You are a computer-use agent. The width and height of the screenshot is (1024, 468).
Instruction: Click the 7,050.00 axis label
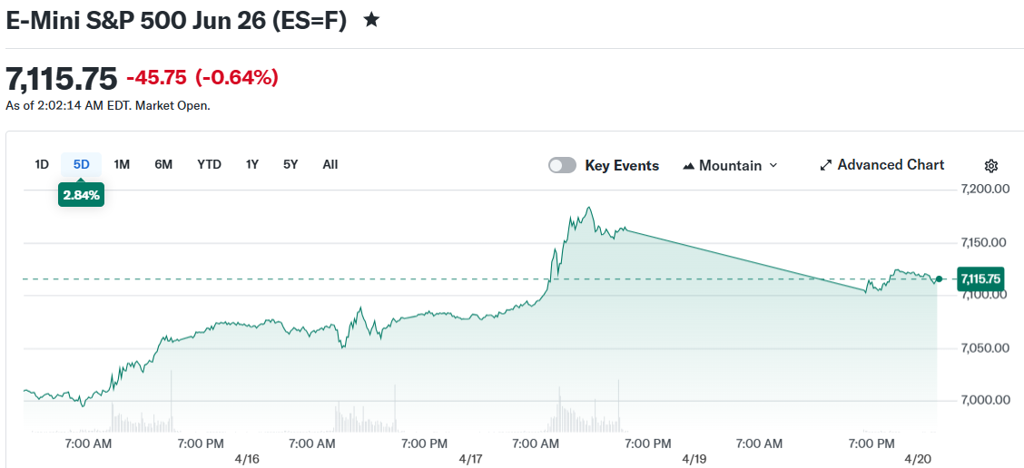(988, 348)
